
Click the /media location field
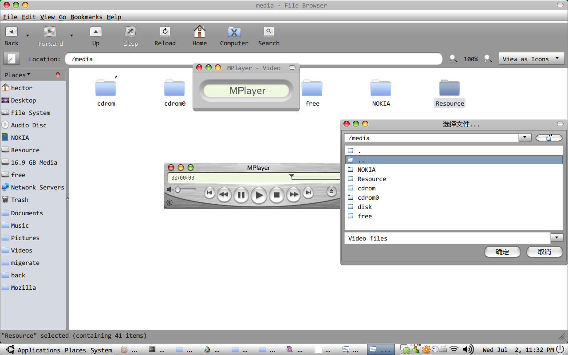coord(253,59)
